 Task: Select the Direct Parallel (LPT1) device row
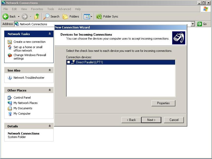click(121, 62)
